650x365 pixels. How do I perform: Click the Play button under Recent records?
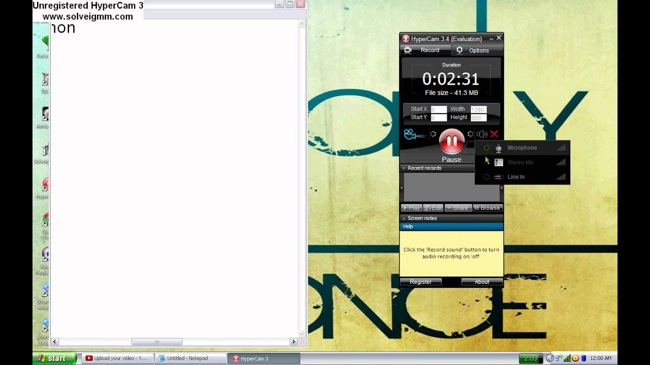[x=411, y=208]
